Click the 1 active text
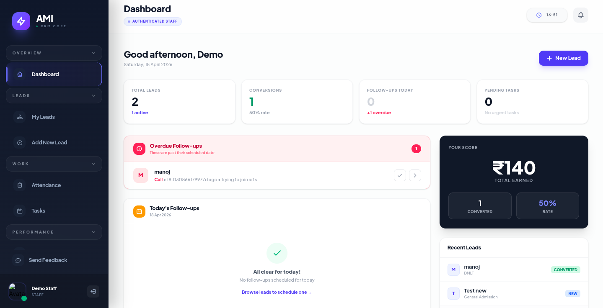This screenshot has height=308, width=603. [x=140, y=113]
